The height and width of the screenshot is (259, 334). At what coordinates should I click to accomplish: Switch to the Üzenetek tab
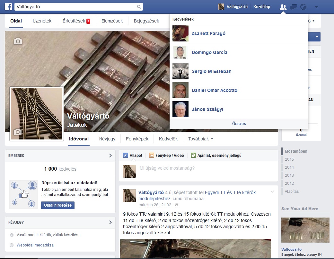[42, 21]
